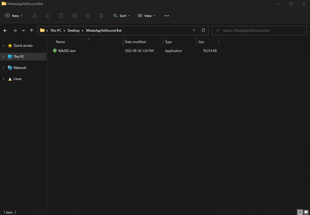Expand the address bar history dropdown
The width and height of the screenshot is (310, 215).
(194, 30)
